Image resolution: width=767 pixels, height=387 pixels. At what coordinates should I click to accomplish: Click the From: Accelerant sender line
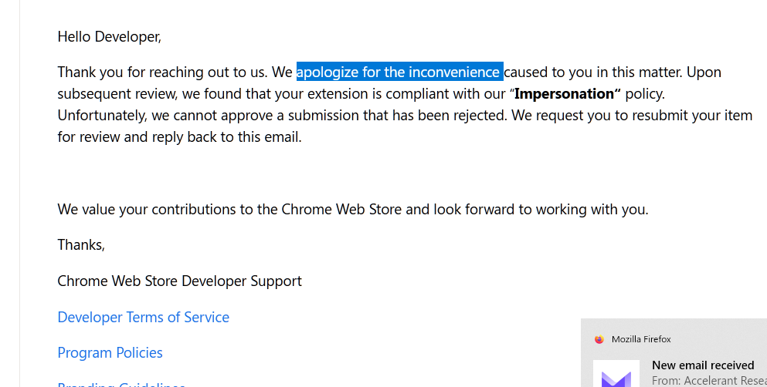709,381
